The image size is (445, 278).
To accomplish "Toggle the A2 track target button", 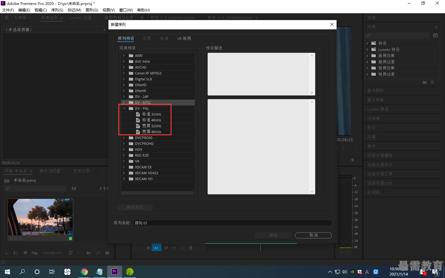I will tap(156, 248).
